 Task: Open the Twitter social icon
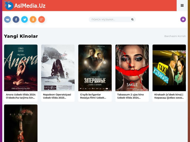point(24,19)
